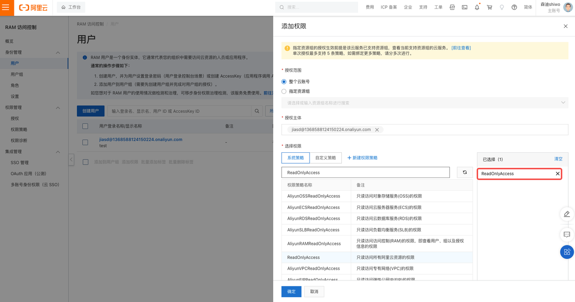
Task: Open the ICP 备案 menu
Action: (389, 7)
